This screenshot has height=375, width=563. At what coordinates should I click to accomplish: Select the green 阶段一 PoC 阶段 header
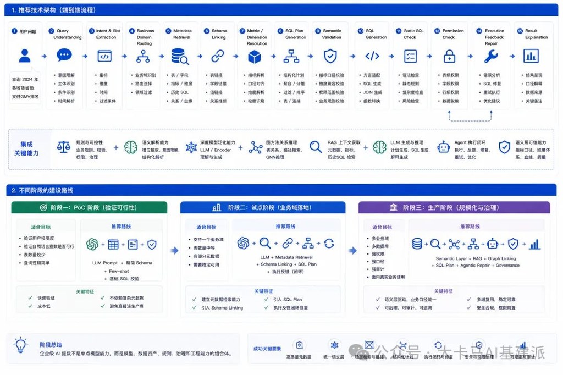[90, 207]
